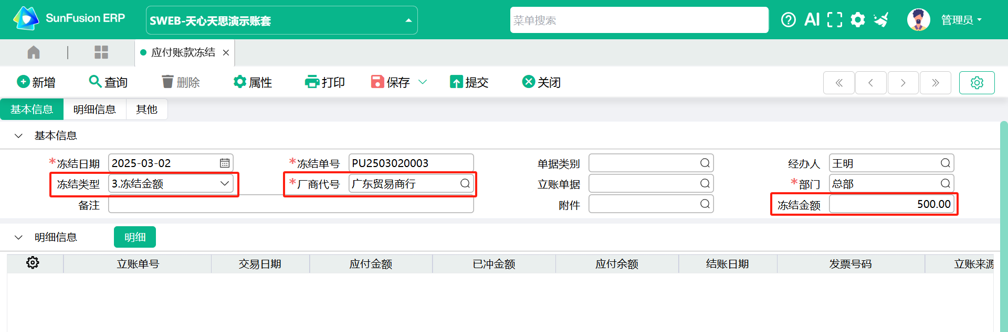Click the 结账日期 column header
1008x332 pixels.
[x=728, y=264]
